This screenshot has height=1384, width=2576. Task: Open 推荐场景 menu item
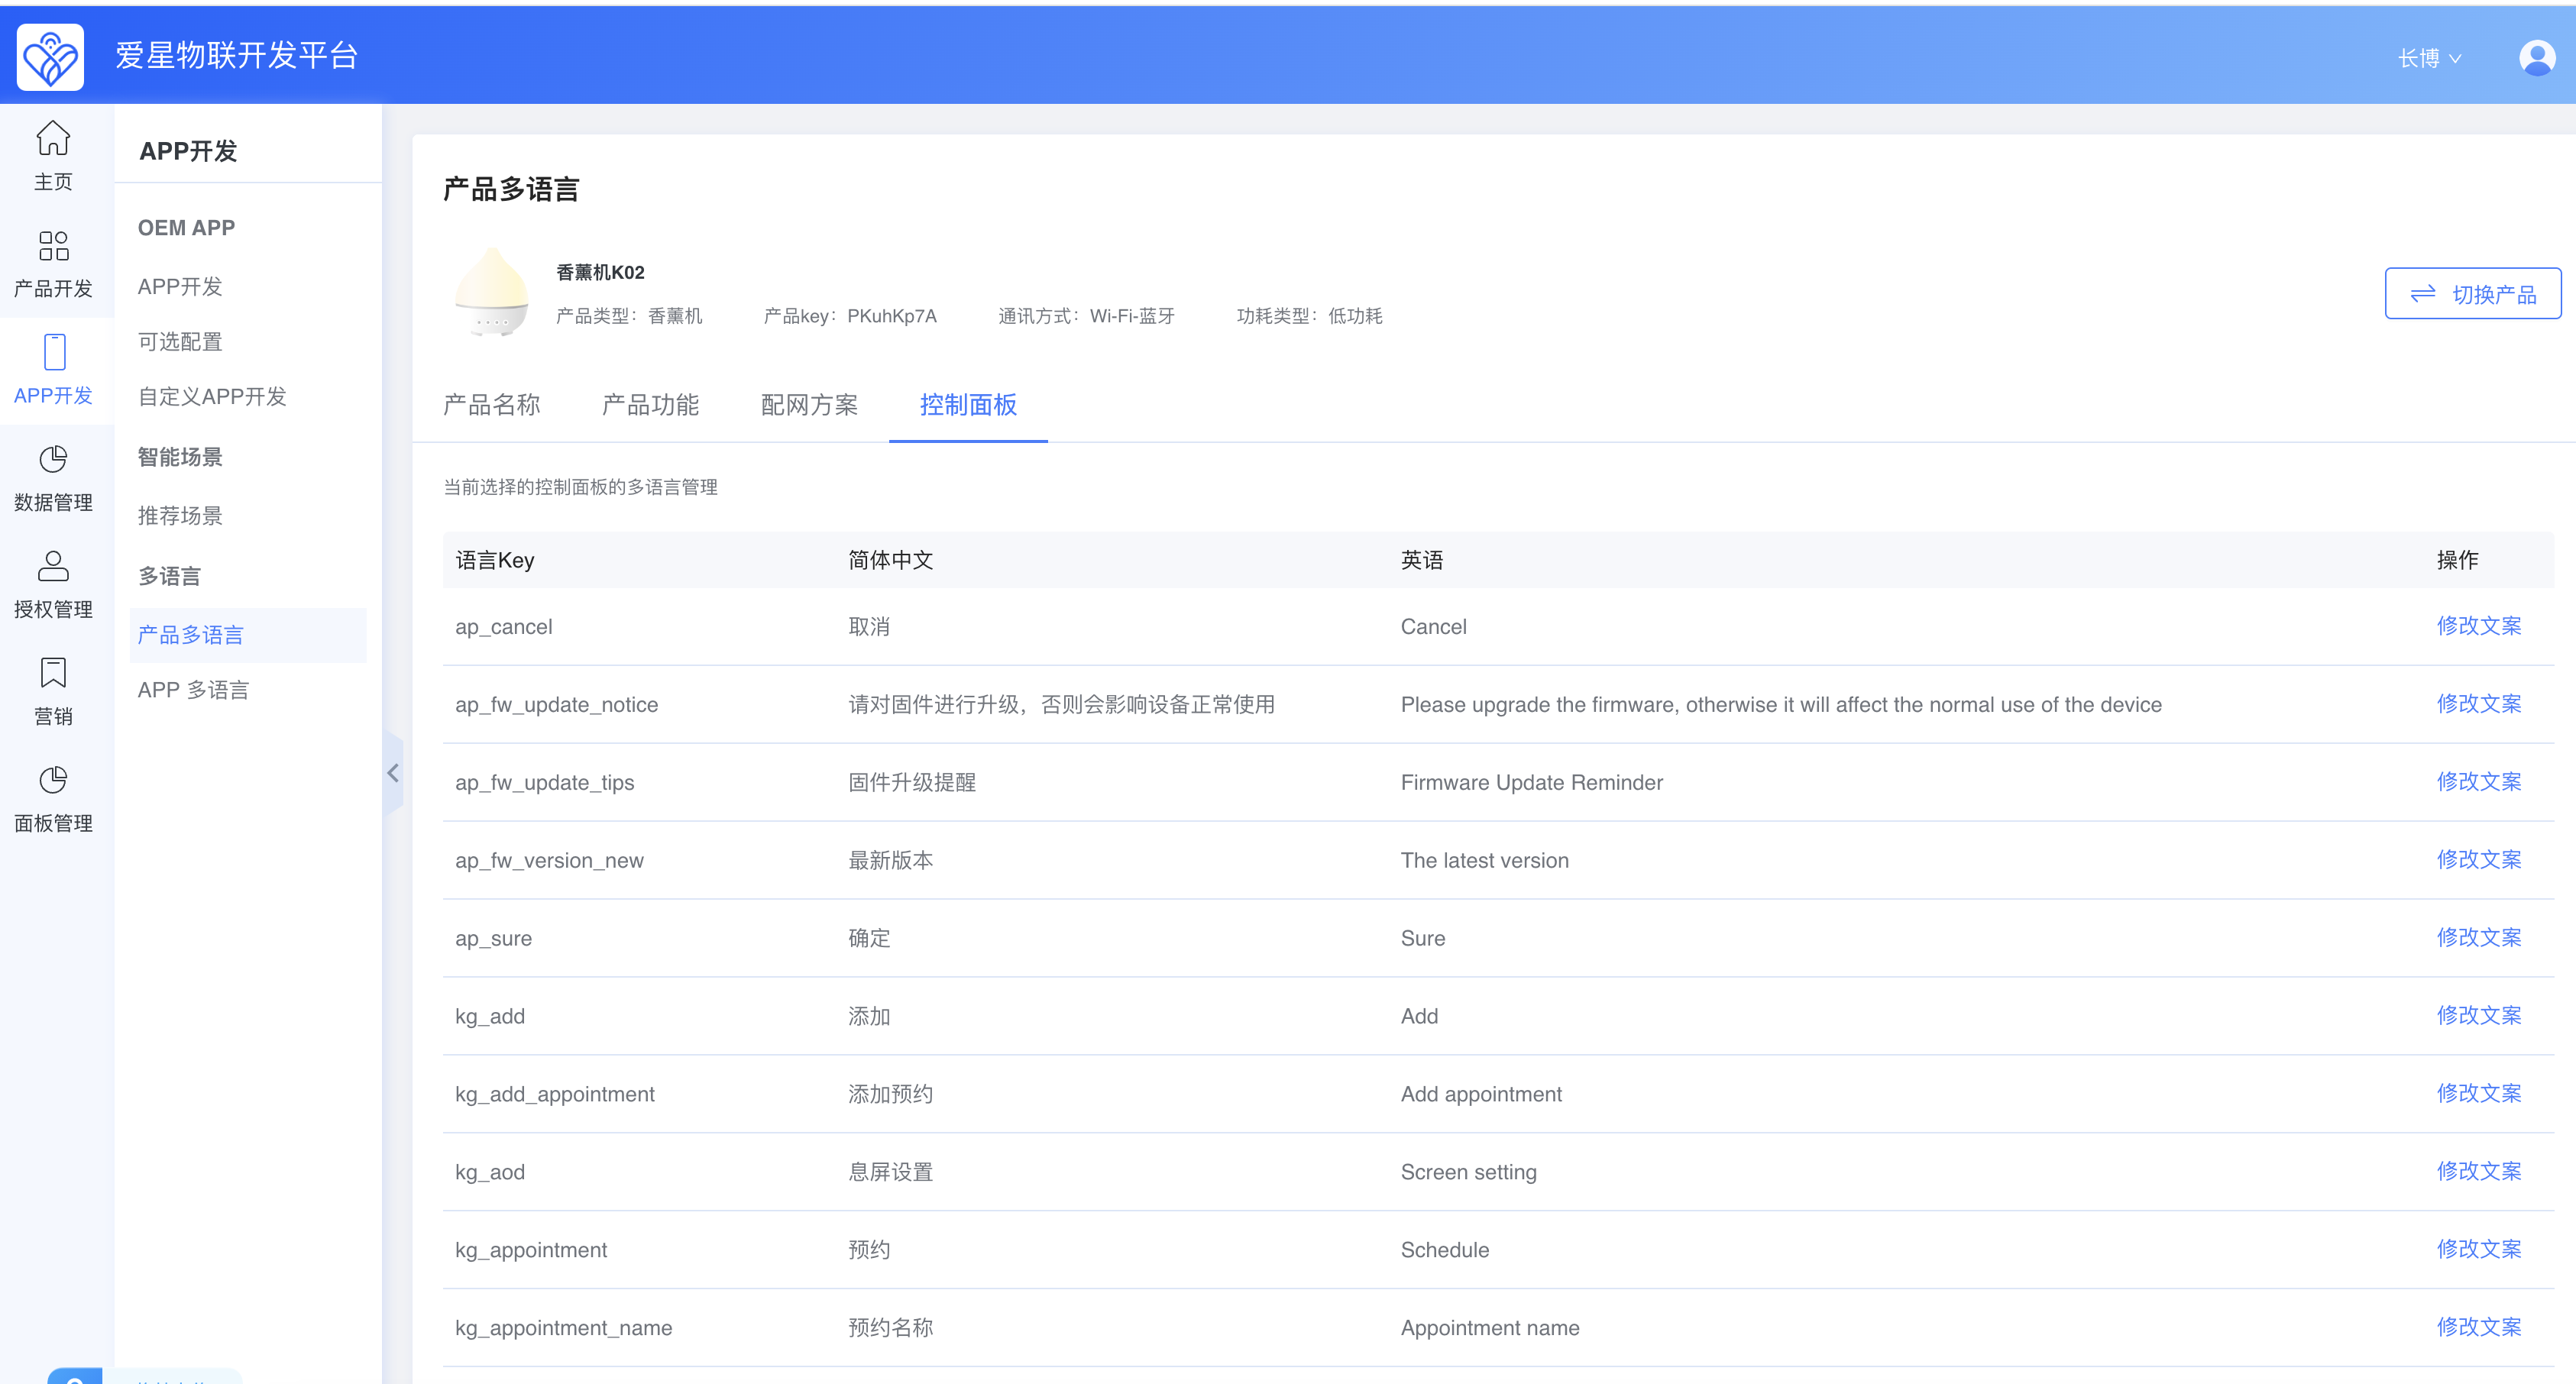180,516
